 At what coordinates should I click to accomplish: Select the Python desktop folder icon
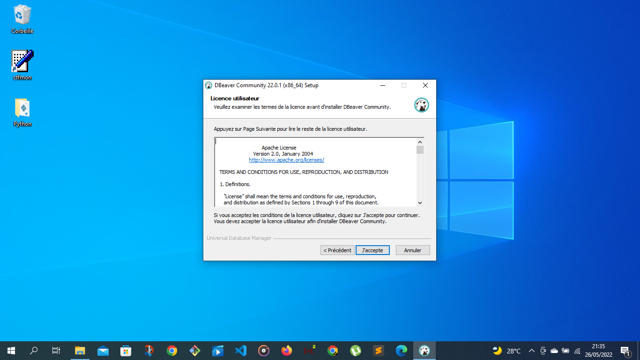pyautogui.click(x=22, y=112)
